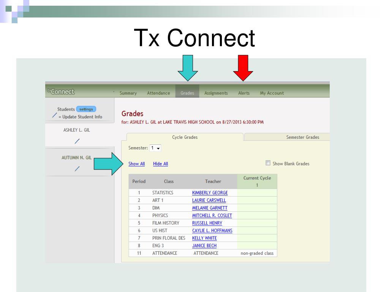Open teacher link Kimberly George

210,193
